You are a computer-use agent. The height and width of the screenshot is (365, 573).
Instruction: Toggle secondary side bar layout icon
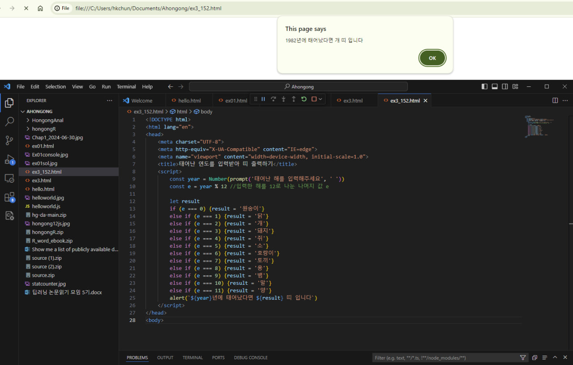click(505, 86)
